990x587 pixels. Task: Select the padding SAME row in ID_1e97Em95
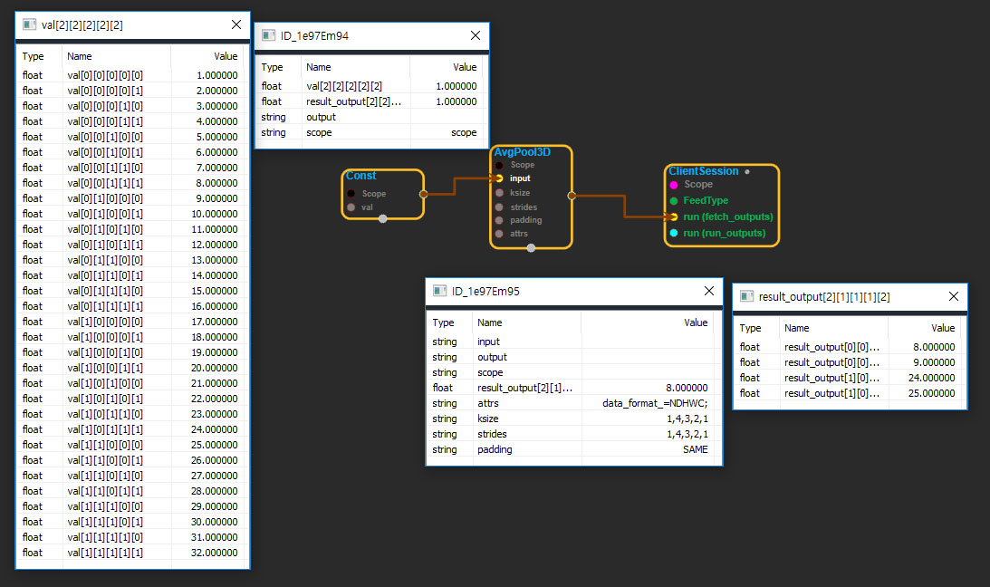(x=573, y=449)
